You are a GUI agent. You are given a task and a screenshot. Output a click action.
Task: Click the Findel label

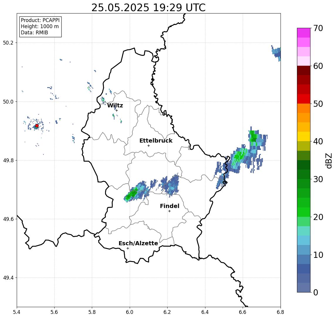[x=170, y=206]
